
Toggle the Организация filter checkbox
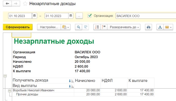point(90,16)
